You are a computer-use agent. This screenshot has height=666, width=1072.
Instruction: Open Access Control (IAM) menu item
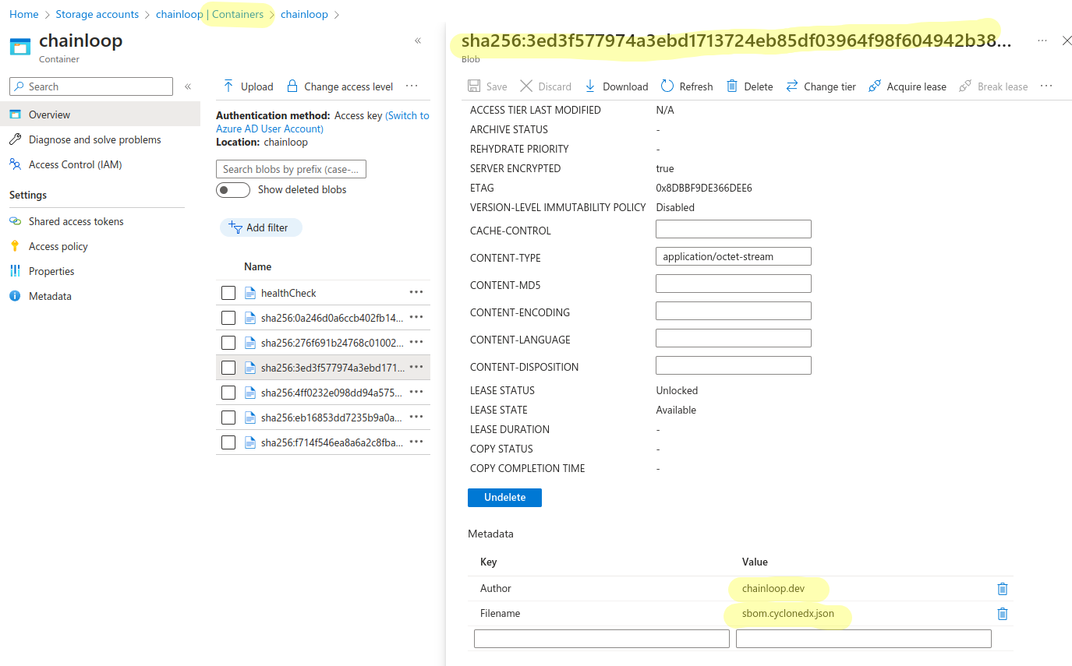75,164
